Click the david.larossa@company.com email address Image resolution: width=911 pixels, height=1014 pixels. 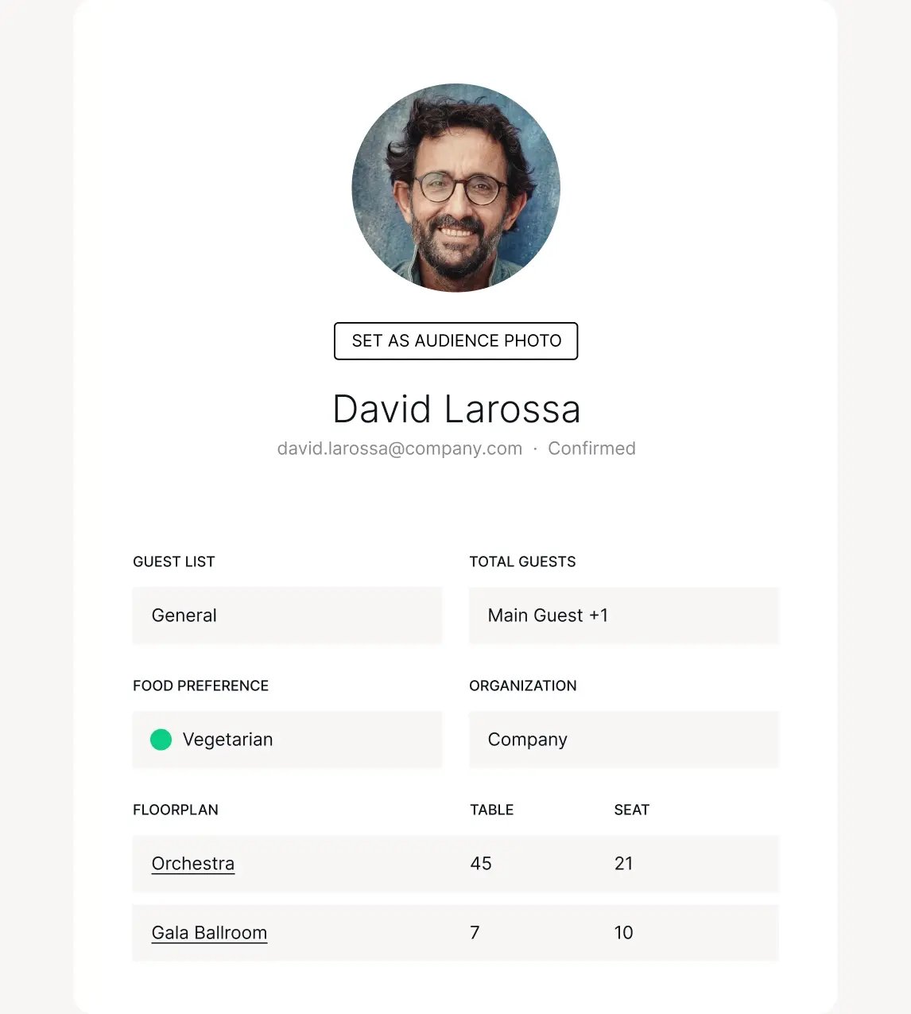pyautogui.click(x=399, y=449)
